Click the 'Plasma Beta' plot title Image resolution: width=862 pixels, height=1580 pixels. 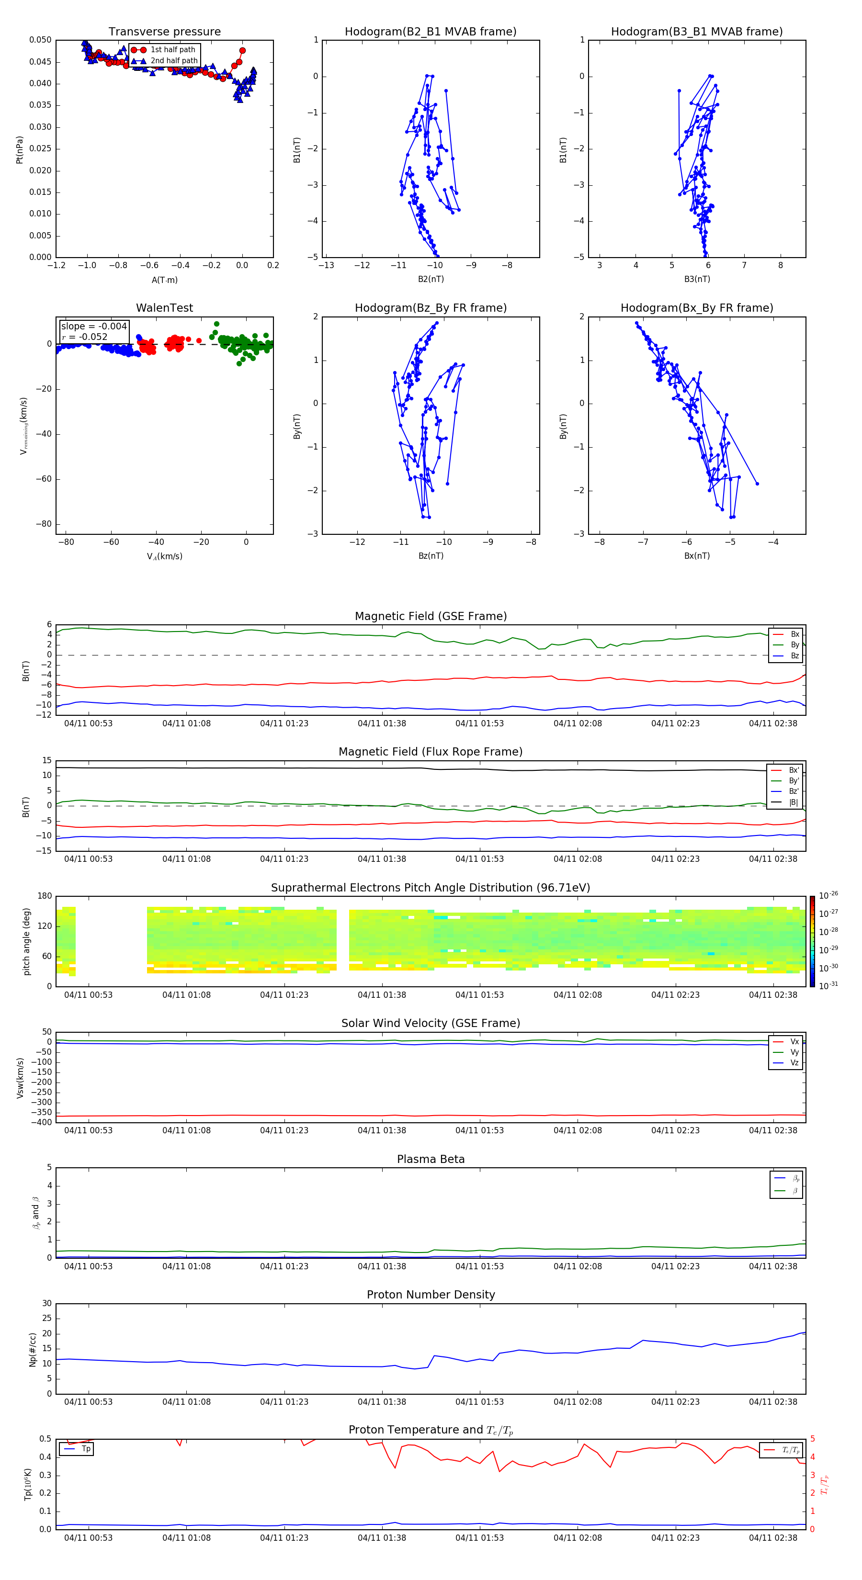click(431, 1159)
